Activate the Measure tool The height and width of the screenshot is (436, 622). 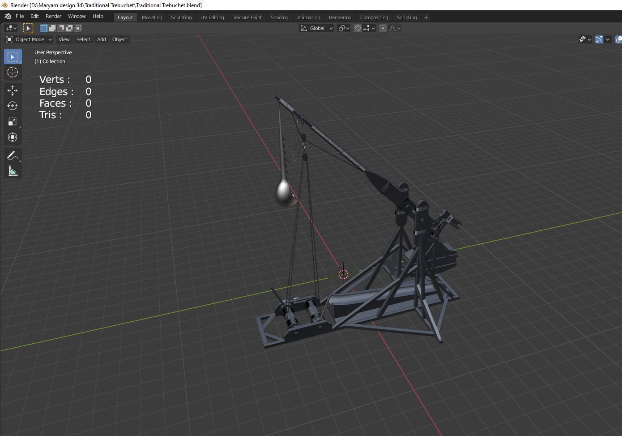coord(13,171)
